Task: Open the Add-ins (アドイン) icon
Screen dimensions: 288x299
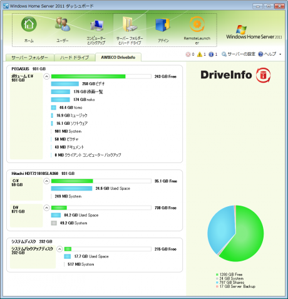Action: [163, 25]
